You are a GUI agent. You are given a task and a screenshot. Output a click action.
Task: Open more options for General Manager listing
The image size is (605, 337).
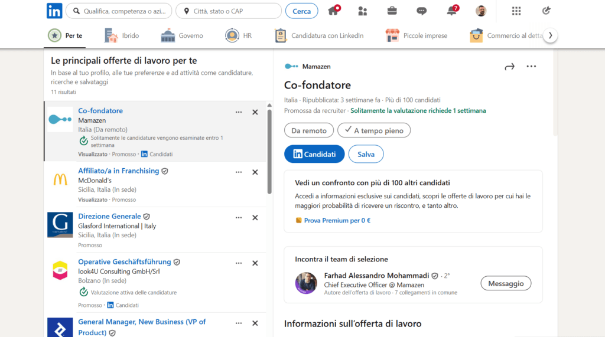(239, 323)
